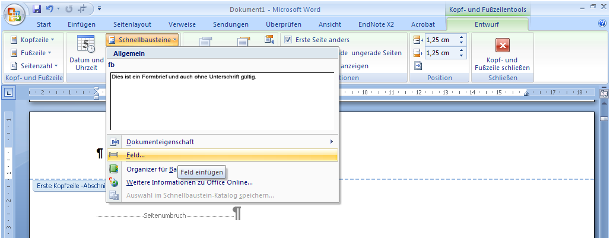Image resolution: width=610 pixels, height=238 pixels.
Task: Select the Entwurf tab
Action: point(487,24)
